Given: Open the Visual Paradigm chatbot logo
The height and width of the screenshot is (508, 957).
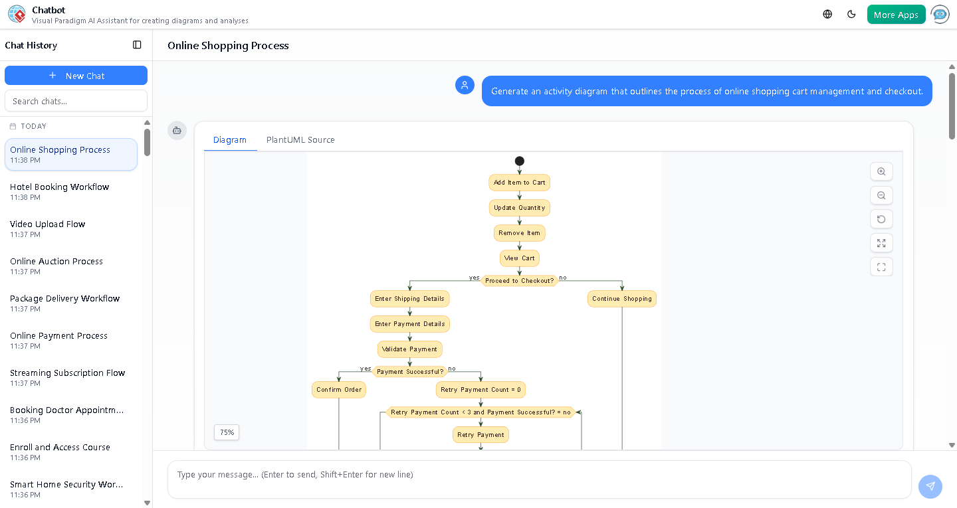Looking at the screenshot, I should (x=17, y=14).
